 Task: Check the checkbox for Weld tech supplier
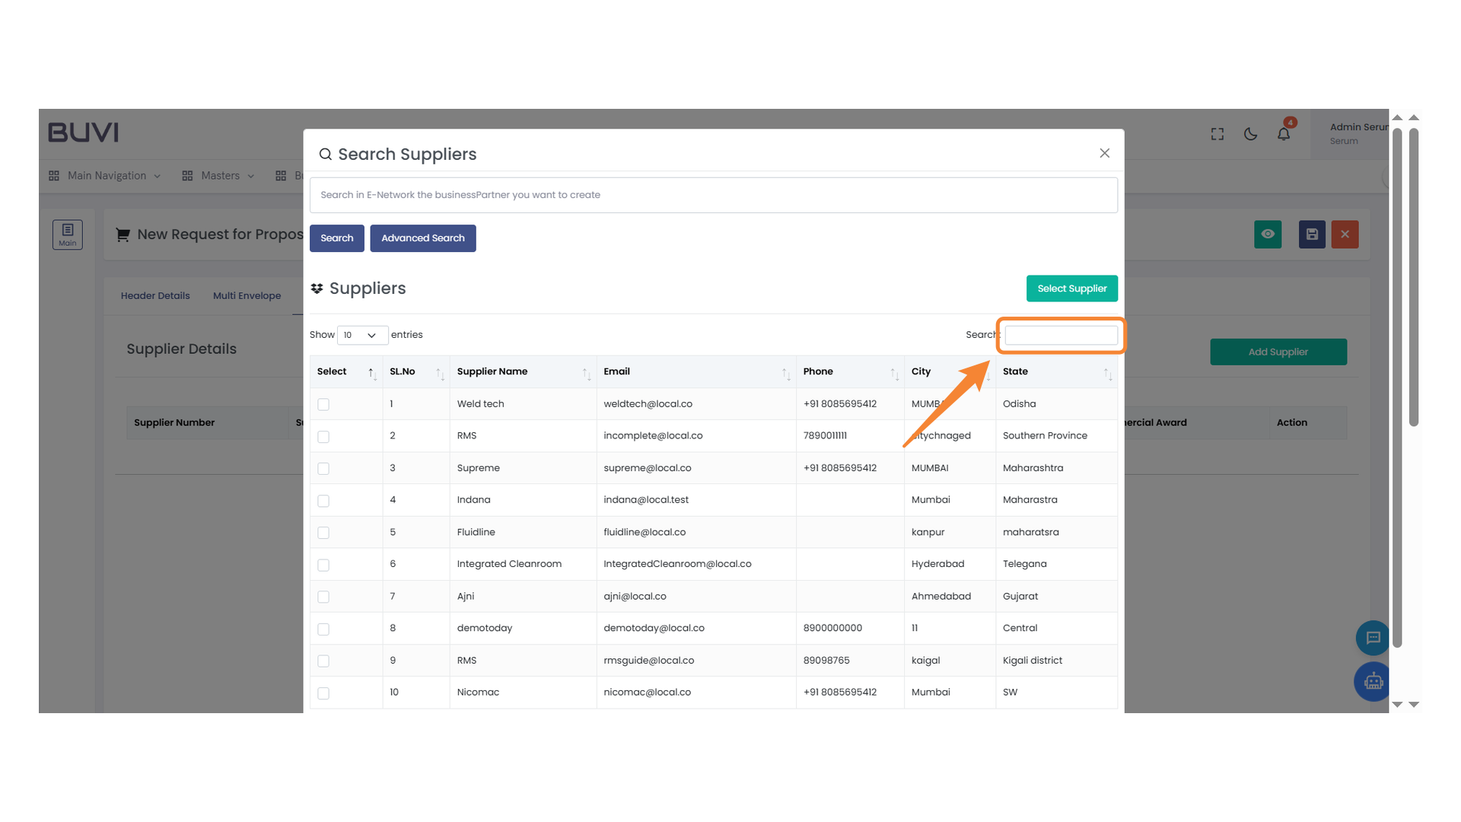(323, 404)
